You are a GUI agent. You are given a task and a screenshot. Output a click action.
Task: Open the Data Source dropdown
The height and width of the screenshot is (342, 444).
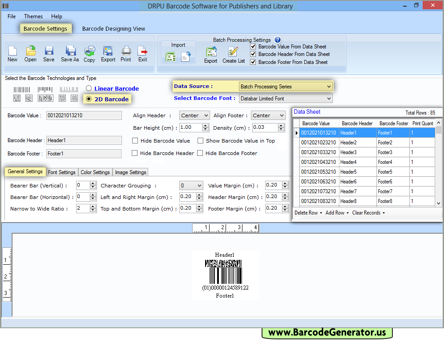(x=286, y=87)
